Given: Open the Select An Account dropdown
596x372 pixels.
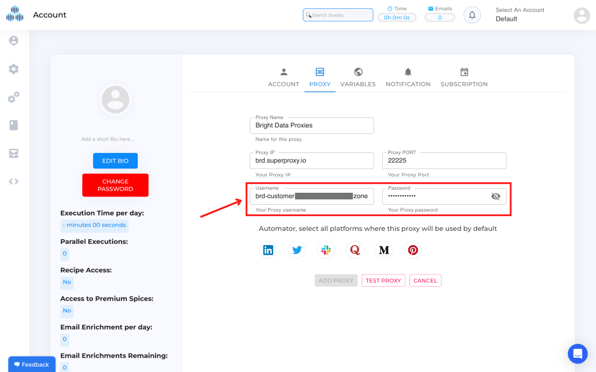Looking at the screenshot, I should pos(519,14).
